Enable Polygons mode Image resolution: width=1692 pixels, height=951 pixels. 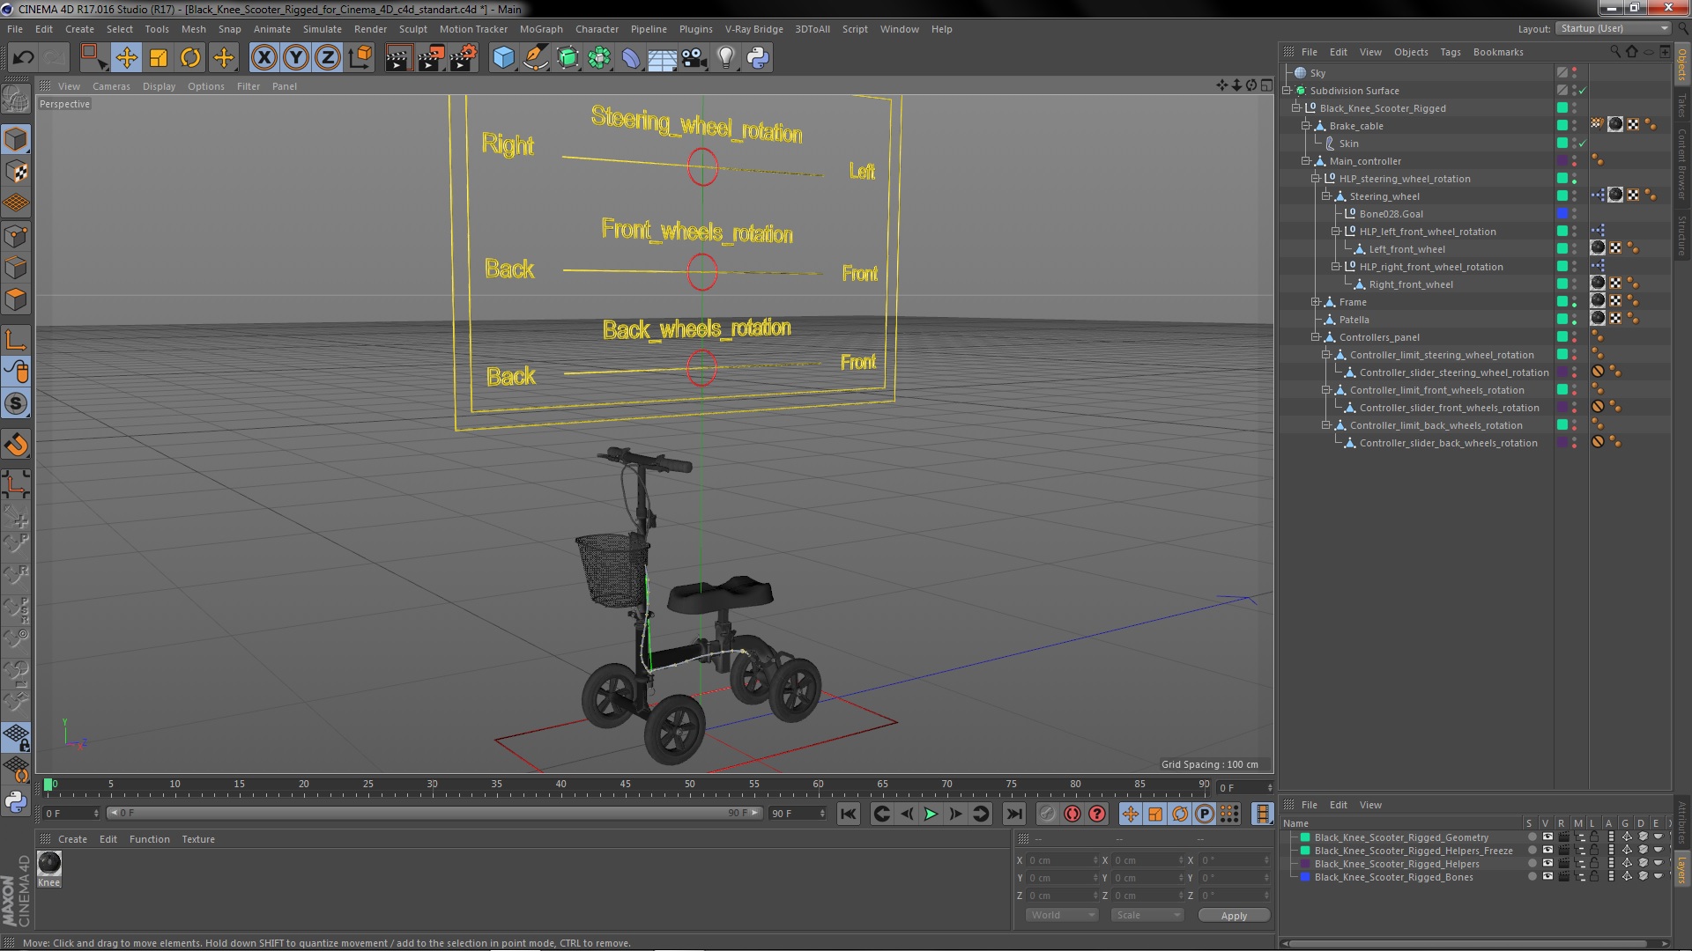click(x=16, y=300)
